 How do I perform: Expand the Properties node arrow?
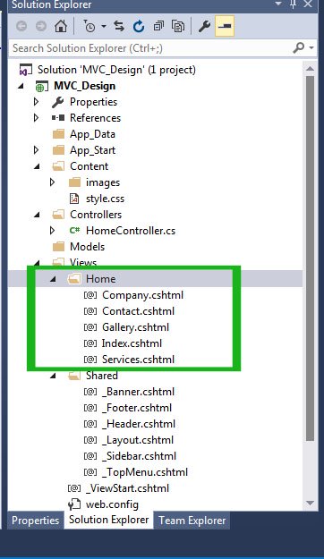click(36, 102)
